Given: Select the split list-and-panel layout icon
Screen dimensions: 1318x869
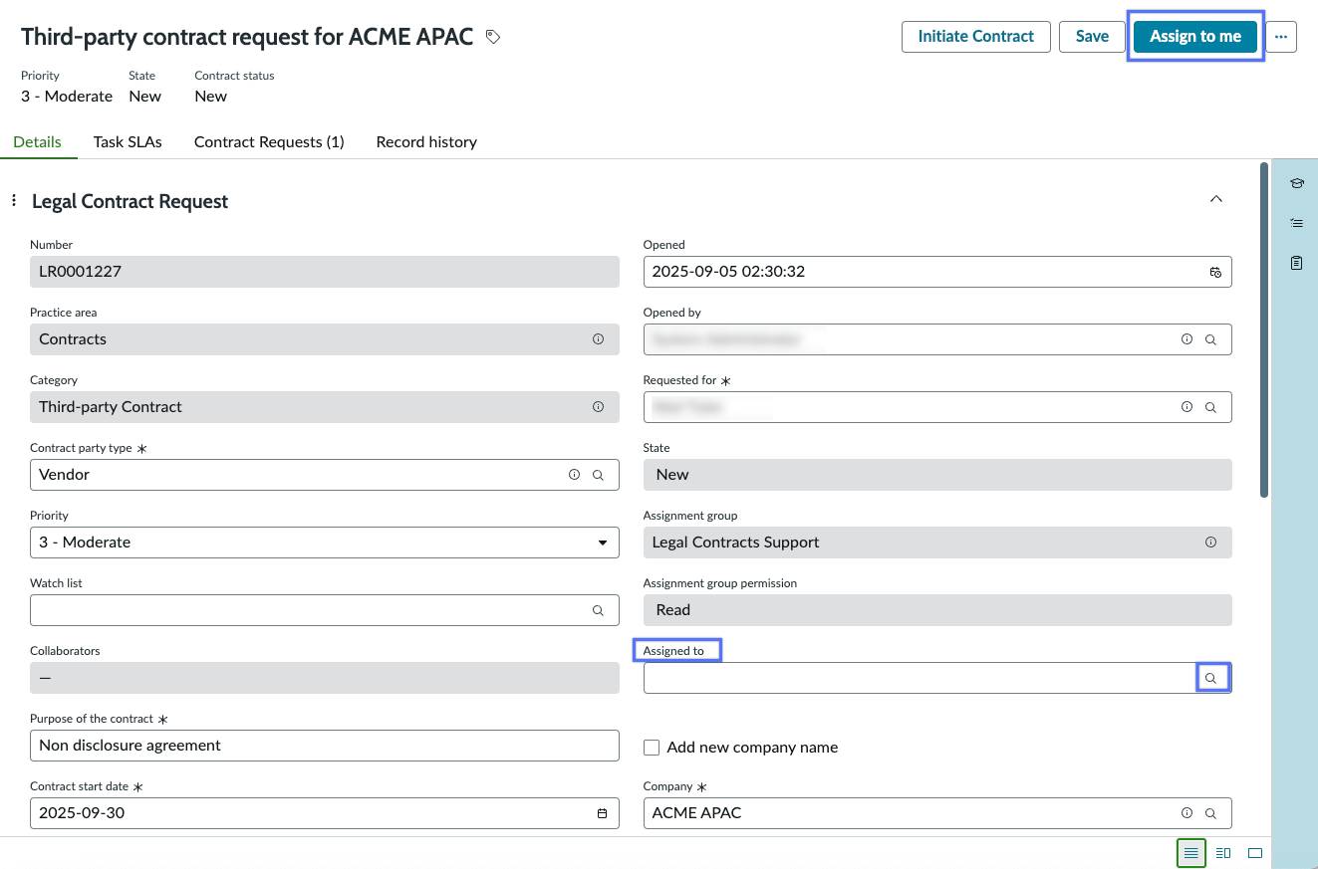Looking at the screenshot, I should coord(1223,853).
